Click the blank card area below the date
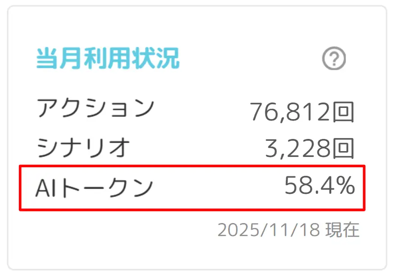The image size is (396, 277). [197, 253]
